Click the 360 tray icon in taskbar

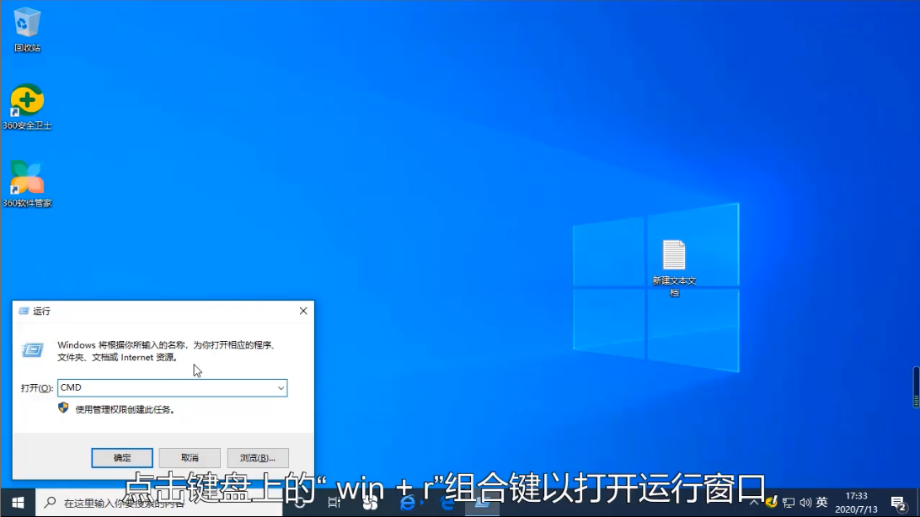[x=771, y=503]
